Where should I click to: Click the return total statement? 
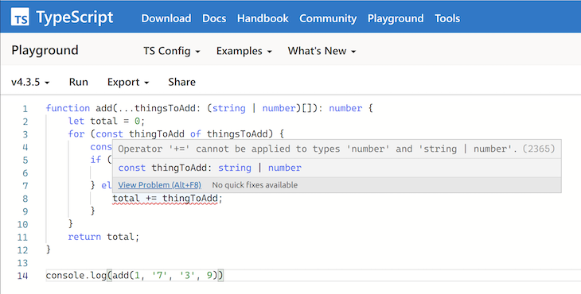click(103, 237)
